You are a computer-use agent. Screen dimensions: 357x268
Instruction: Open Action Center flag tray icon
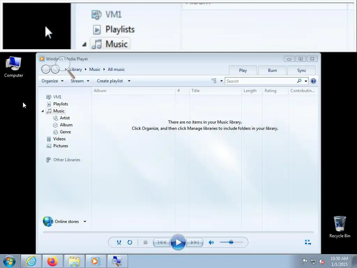[305, 261]
